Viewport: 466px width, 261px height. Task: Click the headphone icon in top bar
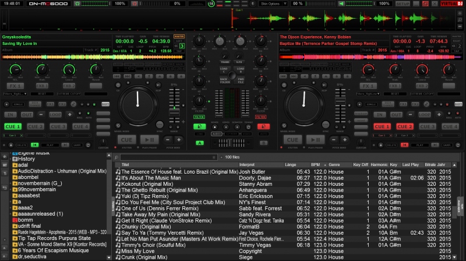click(77, 4)
